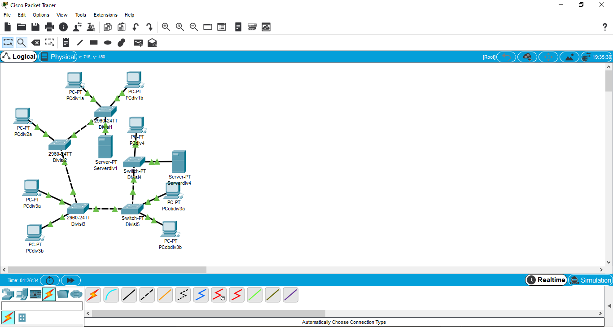Viewport: 613px width, 327px height.
Task: Click the Move Object button
Action: coord(548,57)
